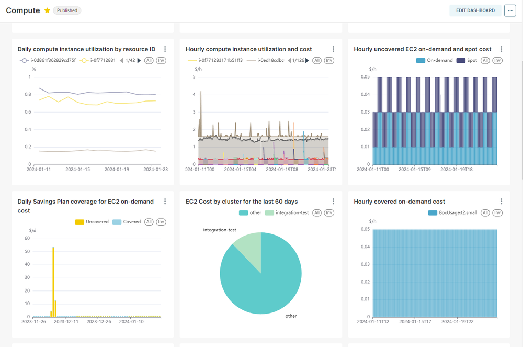Click x-axis label 2024-01-15T09 in uncovered EC2 chart

tap(415, 170)
